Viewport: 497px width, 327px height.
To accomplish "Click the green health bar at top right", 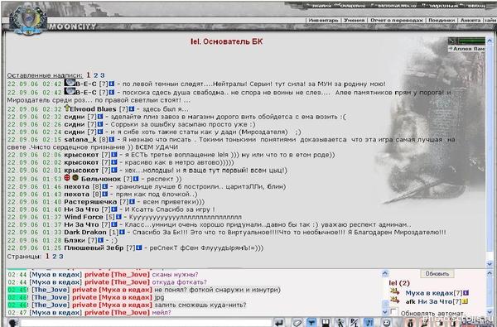I will [x=471, y=41].
